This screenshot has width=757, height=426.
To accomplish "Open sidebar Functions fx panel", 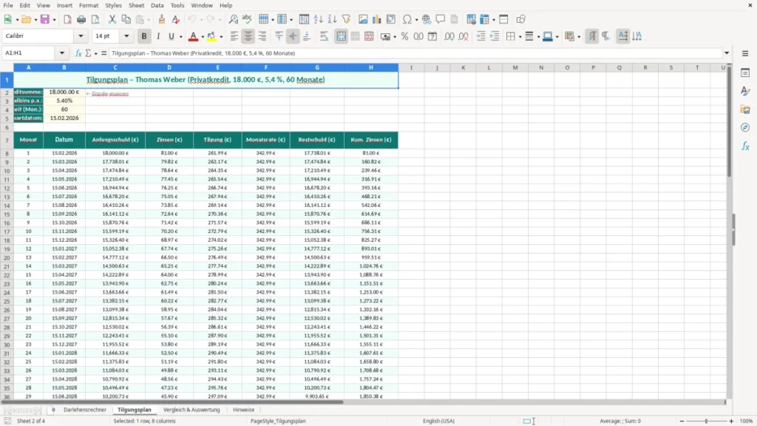I will click(745, 146).
